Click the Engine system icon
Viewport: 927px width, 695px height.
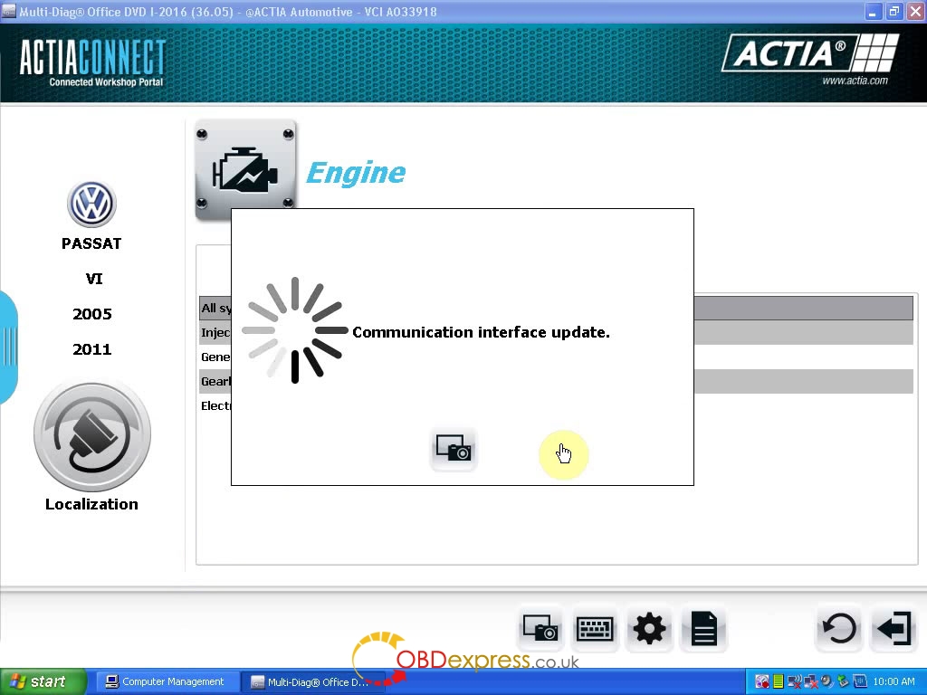(x=245, y=169)
